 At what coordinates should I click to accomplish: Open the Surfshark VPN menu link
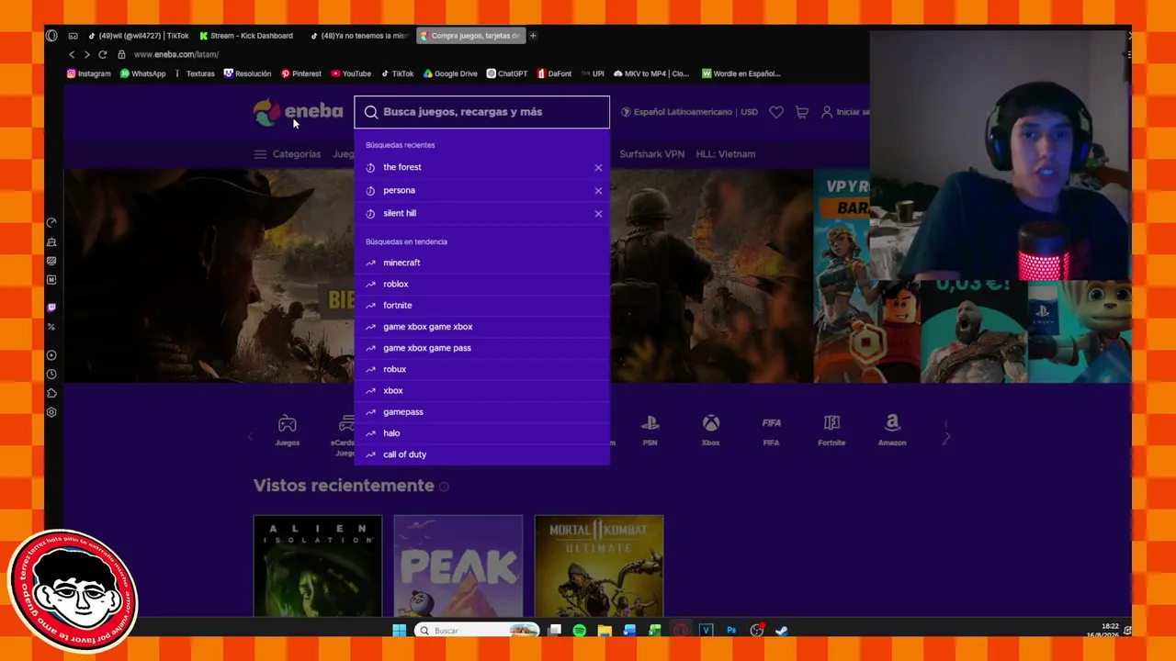[x=652, y=154]
